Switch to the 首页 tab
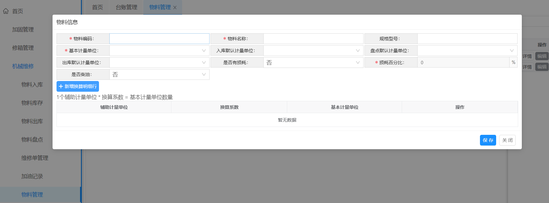 click(97, 7)
